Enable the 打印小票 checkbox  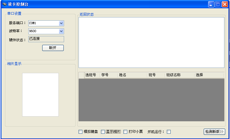(x=125, y=132)
